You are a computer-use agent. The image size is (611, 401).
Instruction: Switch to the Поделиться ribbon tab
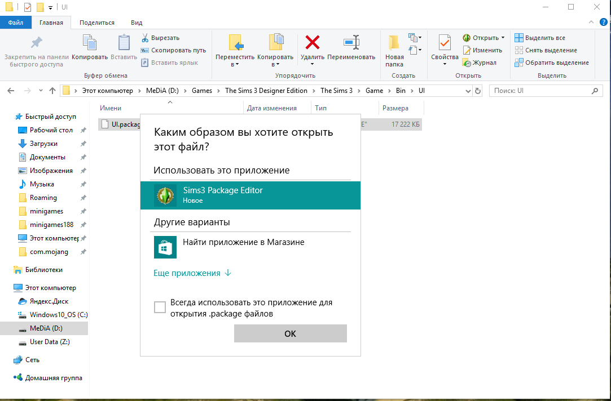point(97,23)
